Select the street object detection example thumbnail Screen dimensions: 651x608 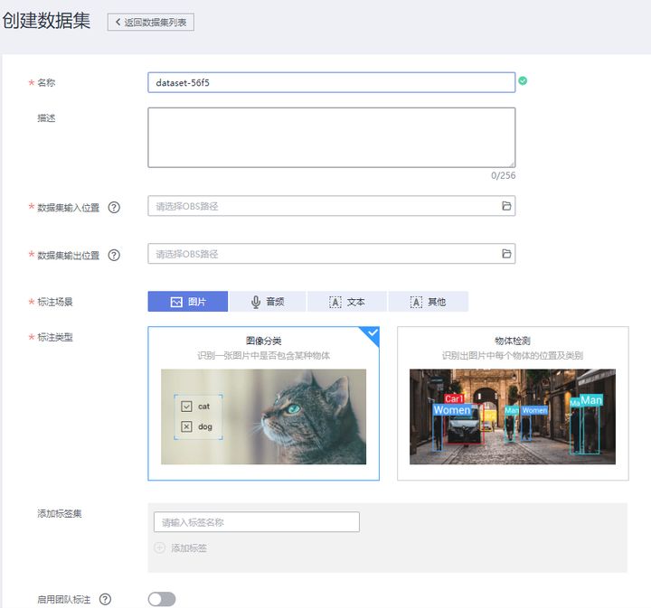pos(513,416)
